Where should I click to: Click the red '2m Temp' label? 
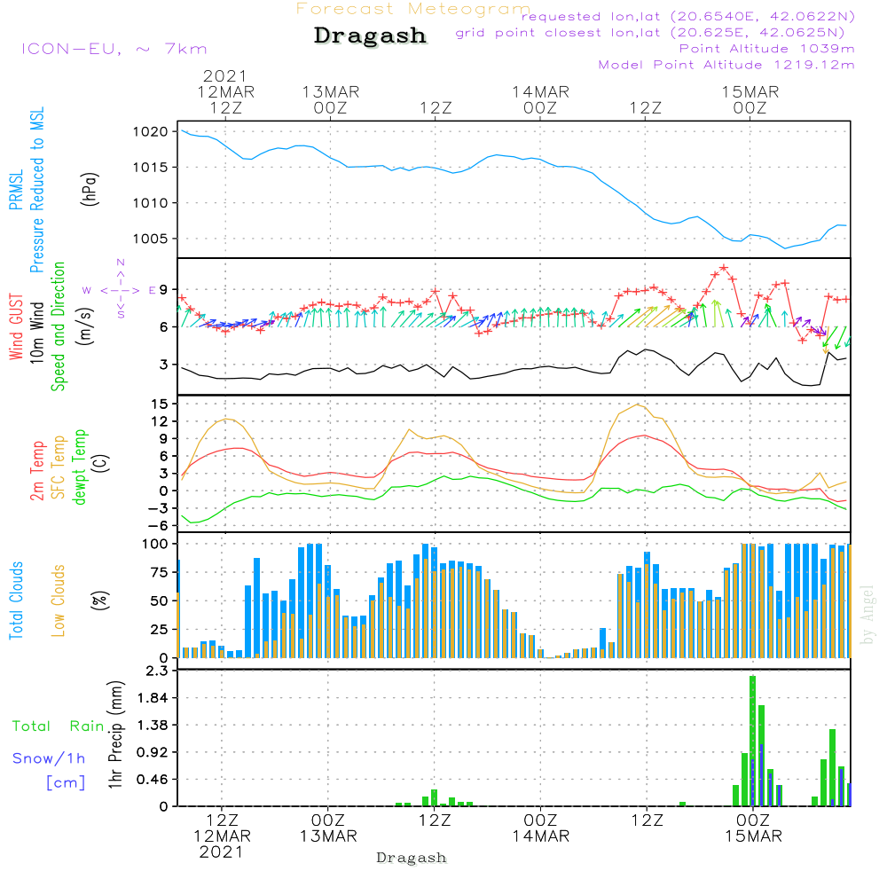[x=36, y=471]
